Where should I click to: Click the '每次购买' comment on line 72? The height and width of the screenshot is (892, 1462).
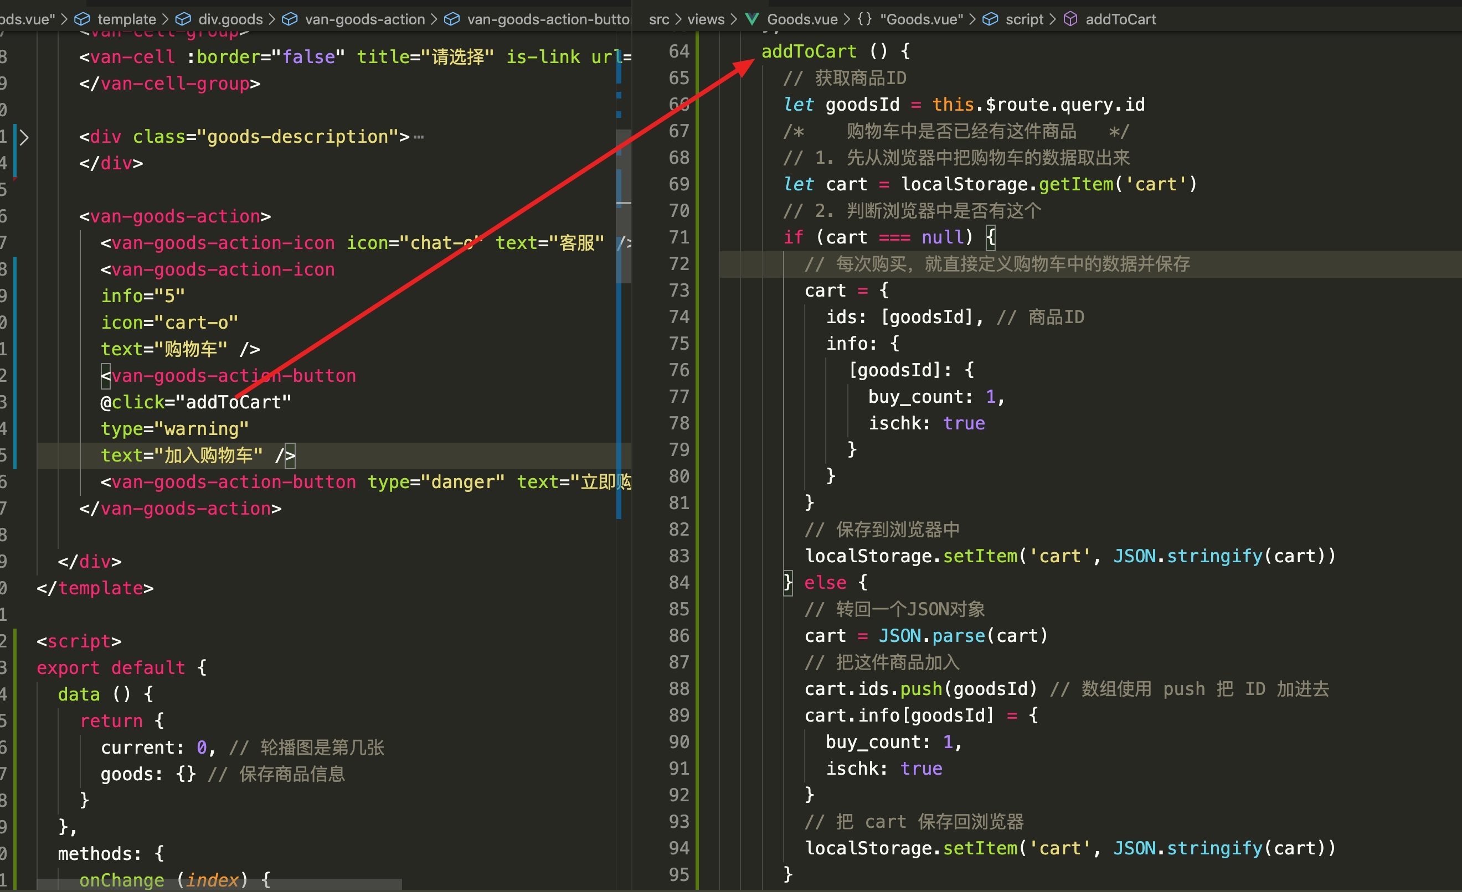click(997, 264)
